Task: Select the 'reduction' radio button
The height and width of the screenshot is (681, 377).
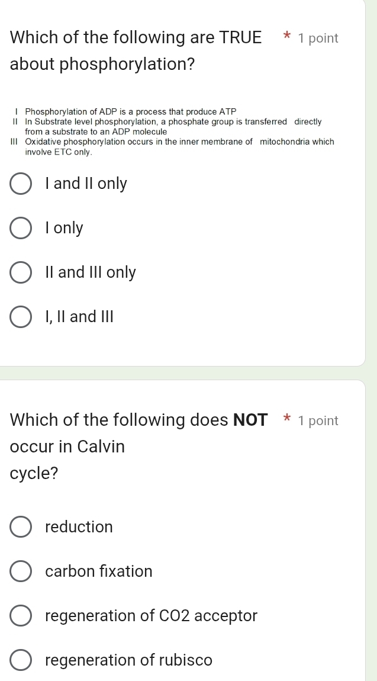Action: pos(21,526)
